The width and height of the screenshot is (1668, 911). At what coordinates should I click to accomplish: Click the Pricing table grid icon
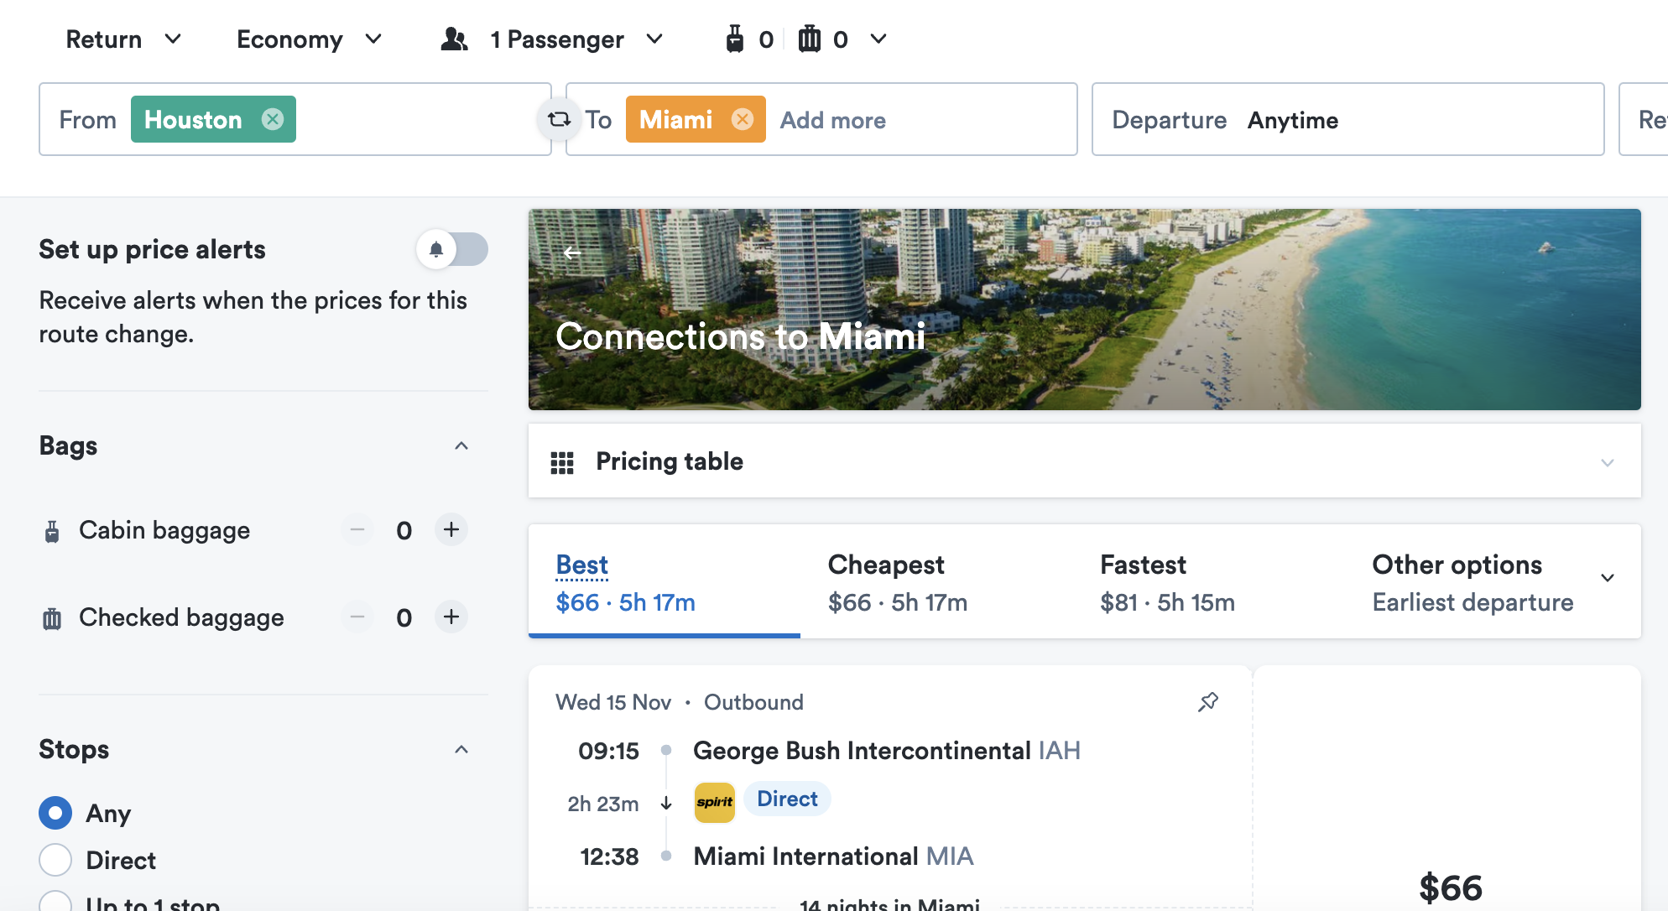(x=562, y=461)
